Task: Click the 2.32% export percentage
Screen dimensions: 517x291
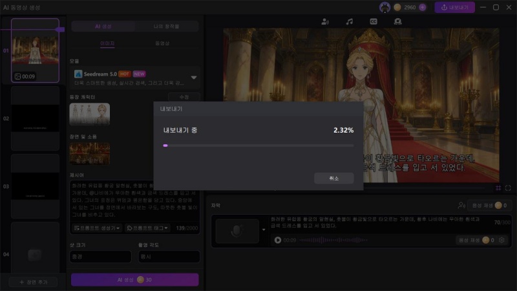Action: 343,131
